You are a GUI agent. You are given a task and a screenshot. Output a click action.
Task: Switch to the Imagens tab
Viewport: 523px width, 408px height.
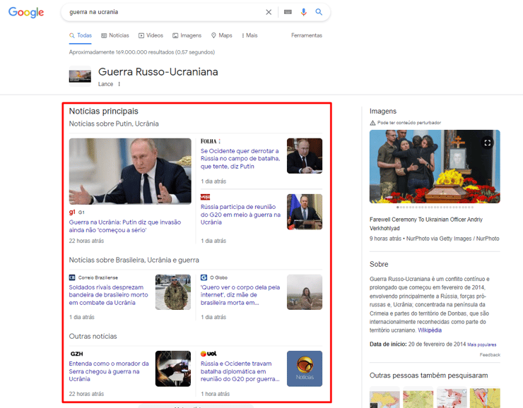click(x=187, y=35)
